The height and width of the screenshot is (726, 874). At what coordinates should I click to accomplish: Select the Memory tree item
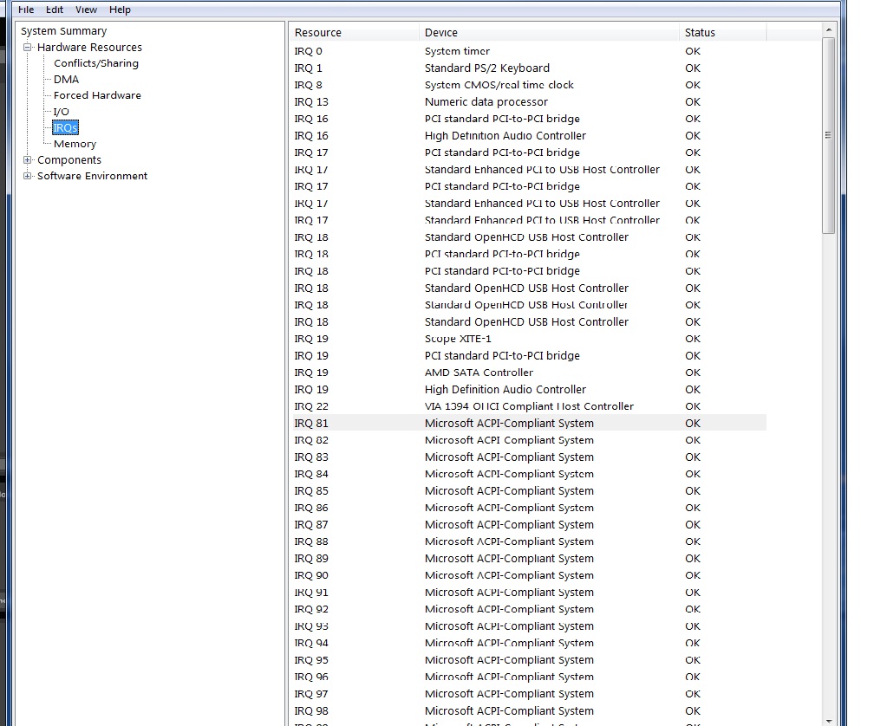(75, 144)
